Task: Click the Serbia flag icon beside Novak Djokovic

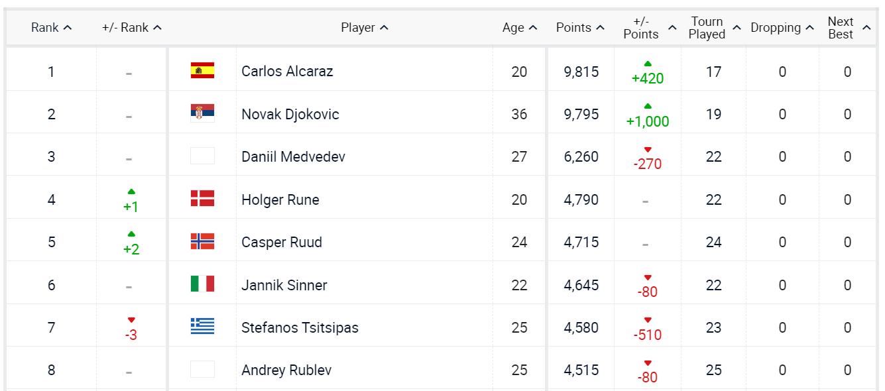Action: (202, 113)
